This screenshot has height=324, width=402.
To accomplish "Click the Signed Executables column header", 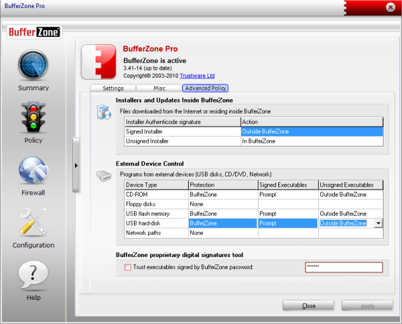I will (x=288, y=185).
